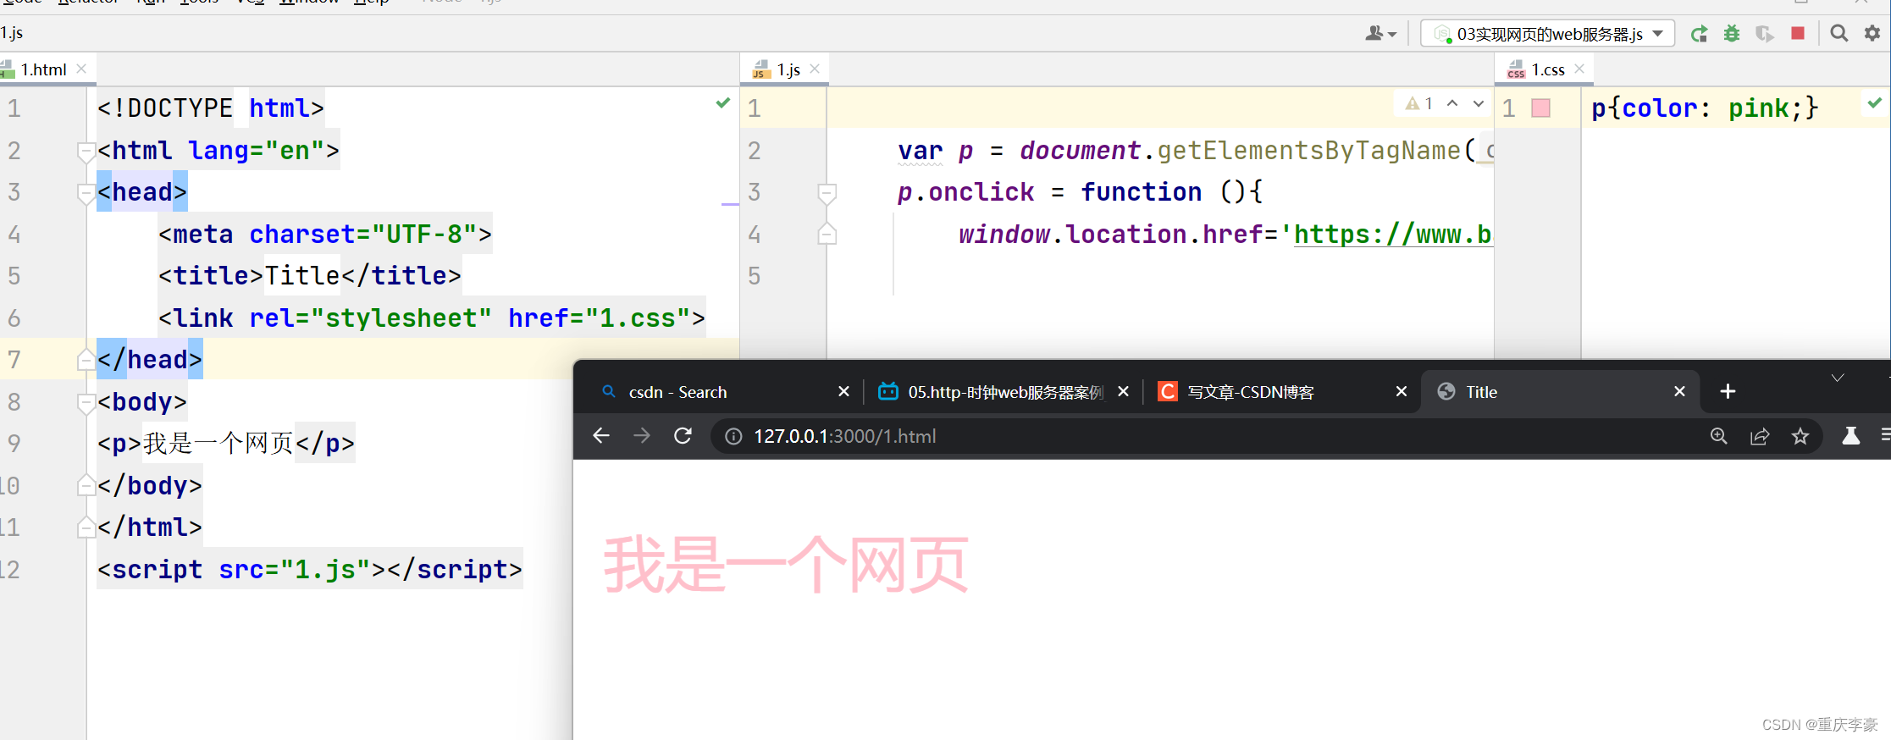Collapse the html tag fold marker on line 2

click(x=86, y=152)
